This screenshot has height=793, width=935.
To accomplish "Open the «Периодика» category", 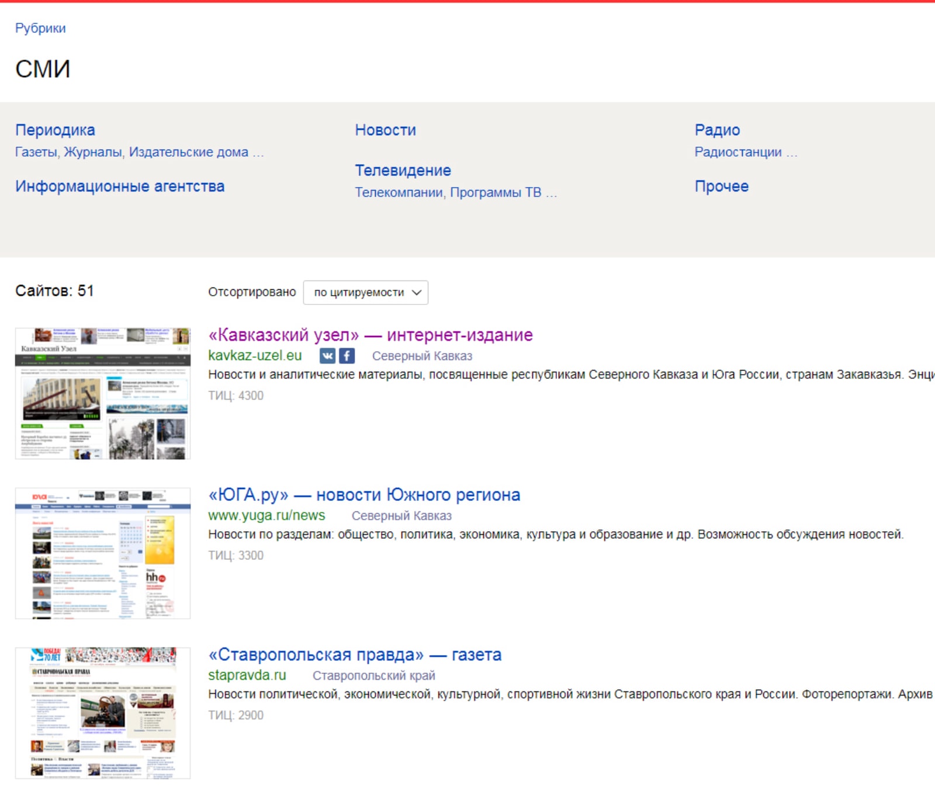I will (55, 130).
